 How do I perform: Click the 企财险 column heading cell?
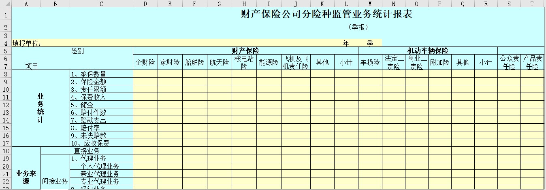[x=145, y=62]
